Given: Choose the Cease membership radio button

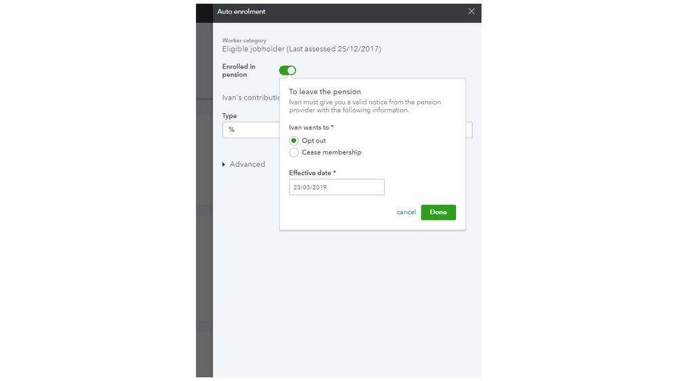Looking at the screenshot, I should pyautogui.click(x=294, y=153).
